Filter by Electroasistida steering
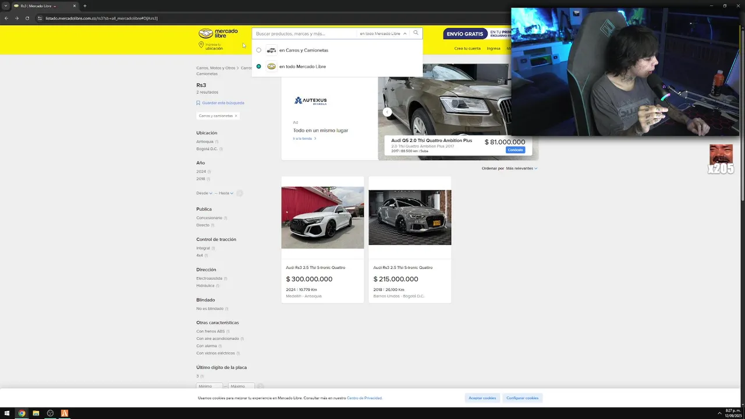This screenshot has height=419, width=745. (x=210, y=278)
